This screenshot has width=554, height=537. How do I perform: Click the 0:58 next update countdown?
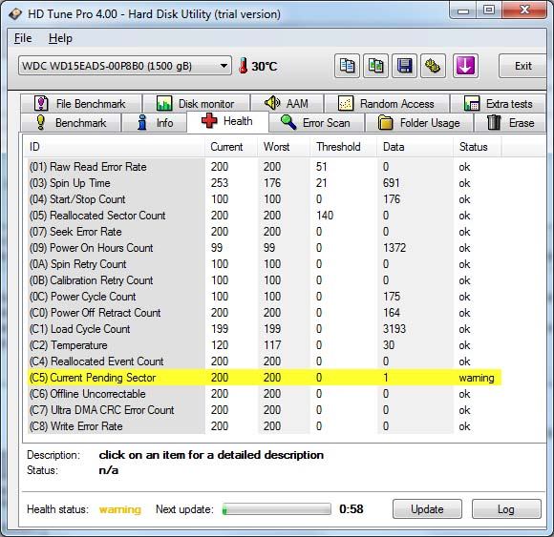coord(352,509)
